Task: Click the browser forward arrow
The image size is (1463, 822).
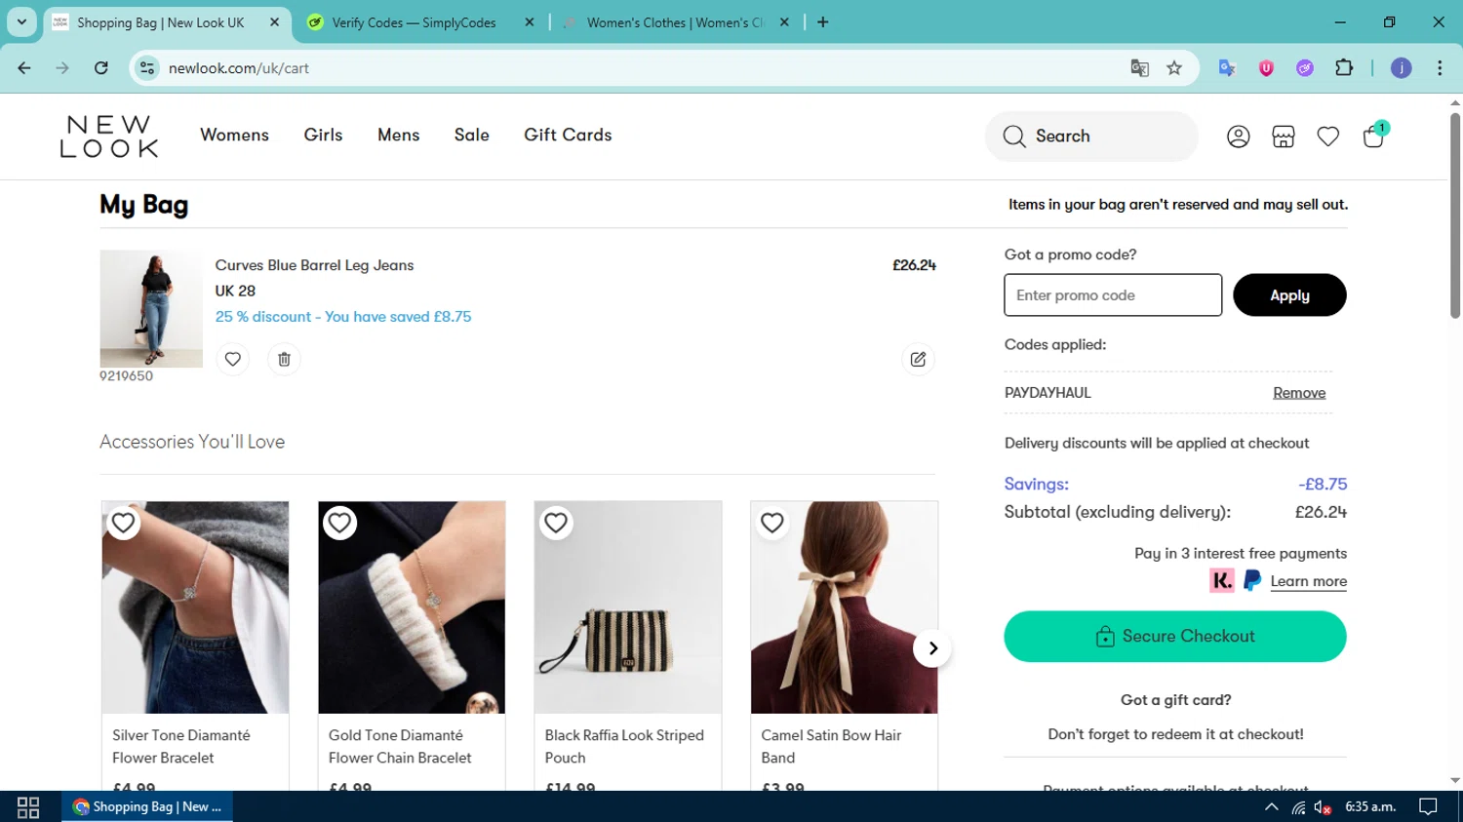Action: pyautogui.click(x=62, y=67)
